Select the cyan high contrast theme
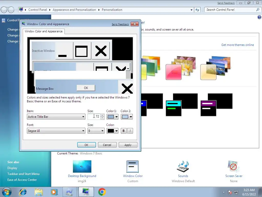Viewport: 262px width, 197px height. 182,105
